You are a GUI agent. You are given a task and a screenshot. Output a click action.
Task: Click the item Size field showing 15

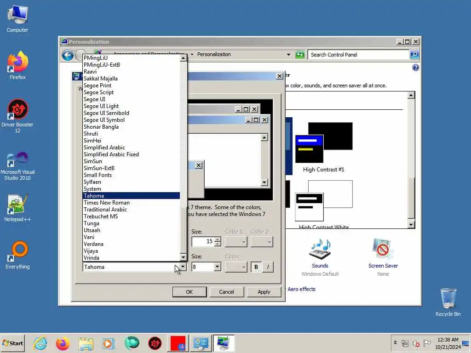point(203,241)
